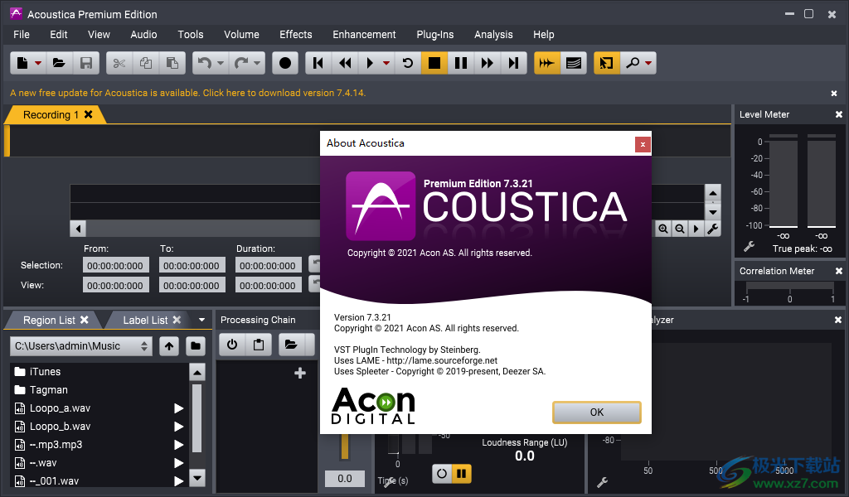Toggle pause on the loudness meter

tap(462, 473)
